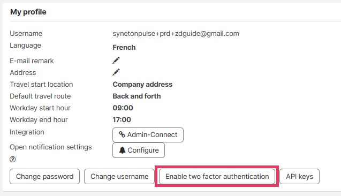Edit the 09:00 workday start hour
The width and height of the screenshot is (341, 196).
(x=123, y=108)
